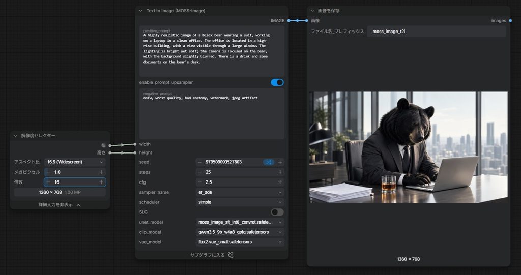Click the 詳細入力を非表示 button
The width and height of the screenshot is (521, 275).
[60, 205]
